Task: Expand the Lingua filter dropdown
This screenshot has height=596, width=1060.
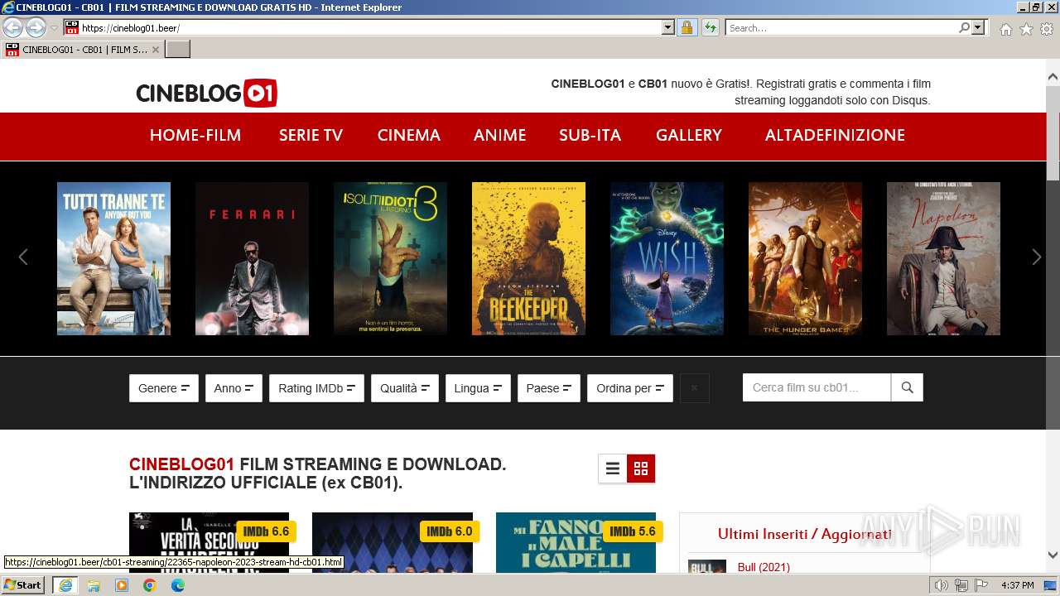Action: click(x=478, y=388)
